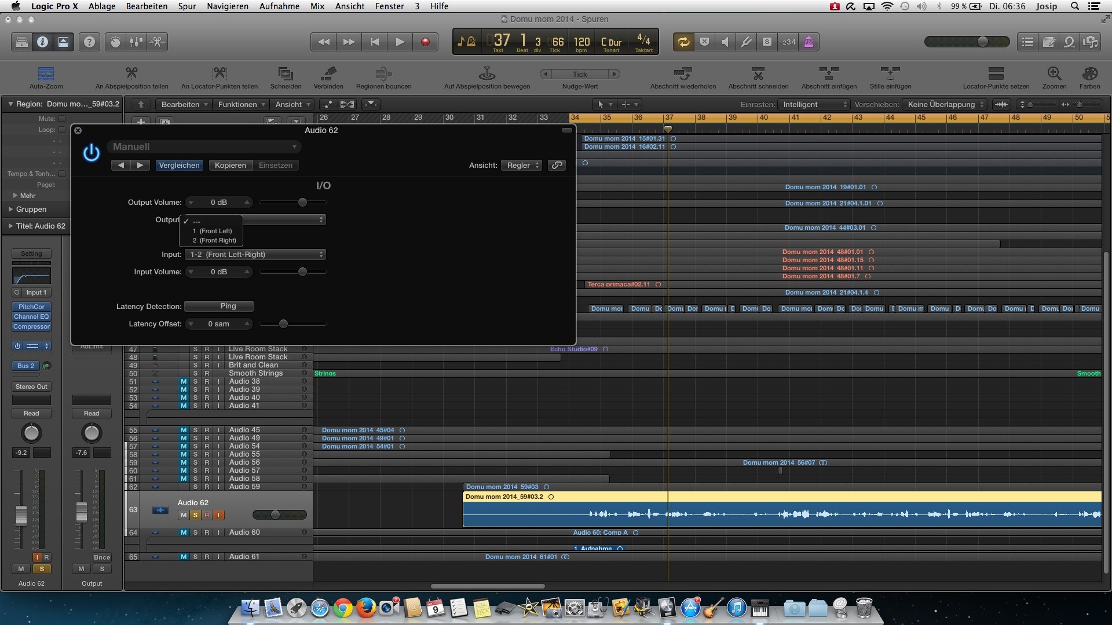Enable the Mute checkbox in Region inspector
Screen dimensions: 1112x625
click(x=62, y=119)
